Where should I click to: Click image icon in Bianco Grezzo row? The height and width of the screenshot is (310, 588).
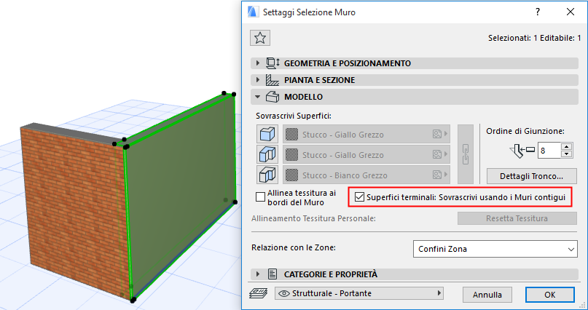click(436, 175)
